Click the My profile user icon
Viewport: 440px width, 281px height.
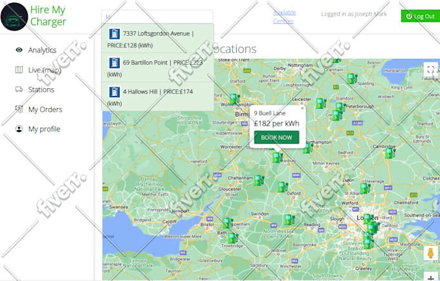click(19, 129)
